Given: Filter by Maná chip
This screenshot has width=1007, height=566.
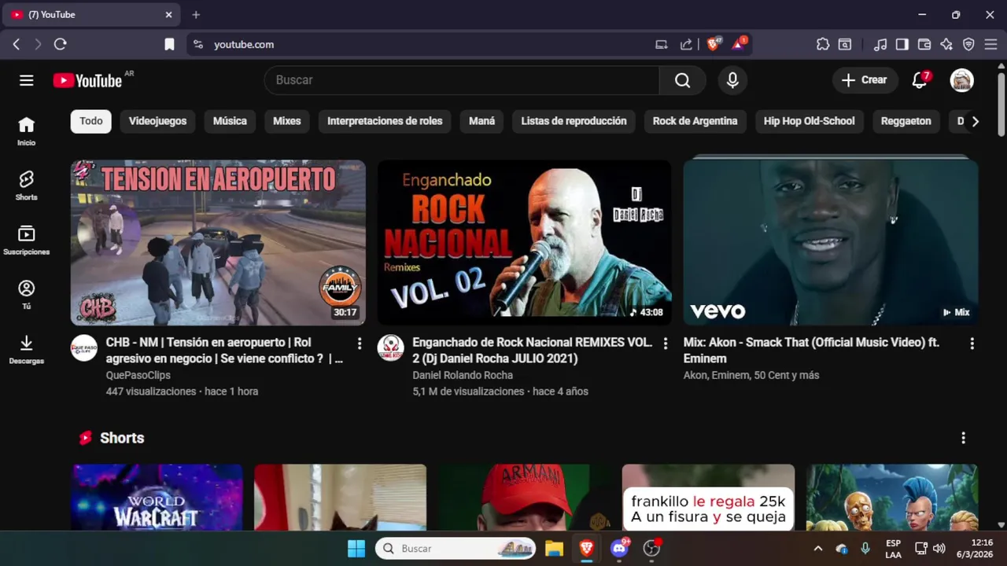Looking at the screenshot, I should [x=482, y=121].
